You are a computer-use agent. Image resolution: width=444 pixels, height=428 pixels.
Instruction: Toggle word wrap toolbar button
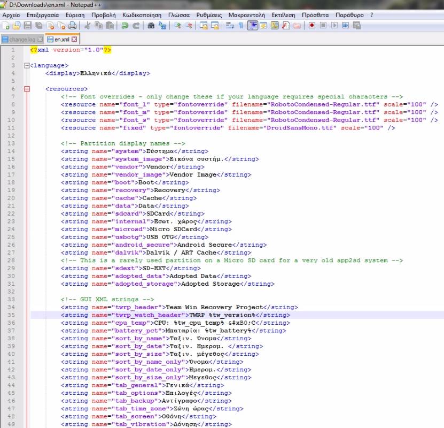click(230, 26)
